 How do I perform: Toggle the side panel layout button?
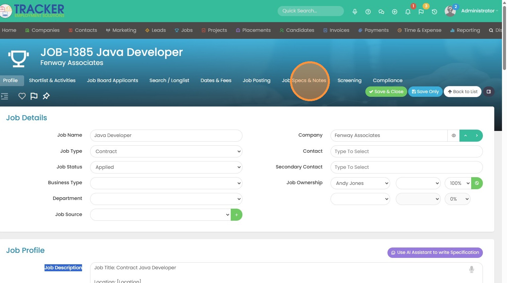tap(489, 92)
